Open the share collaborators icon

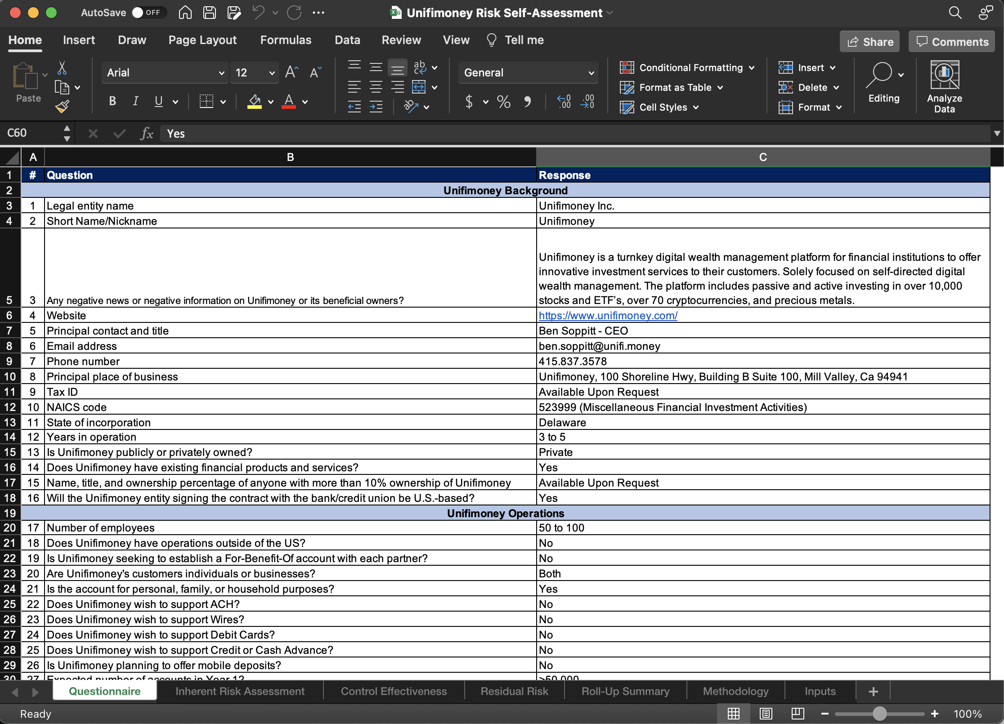pyautogui.click(x=986, y=13)
